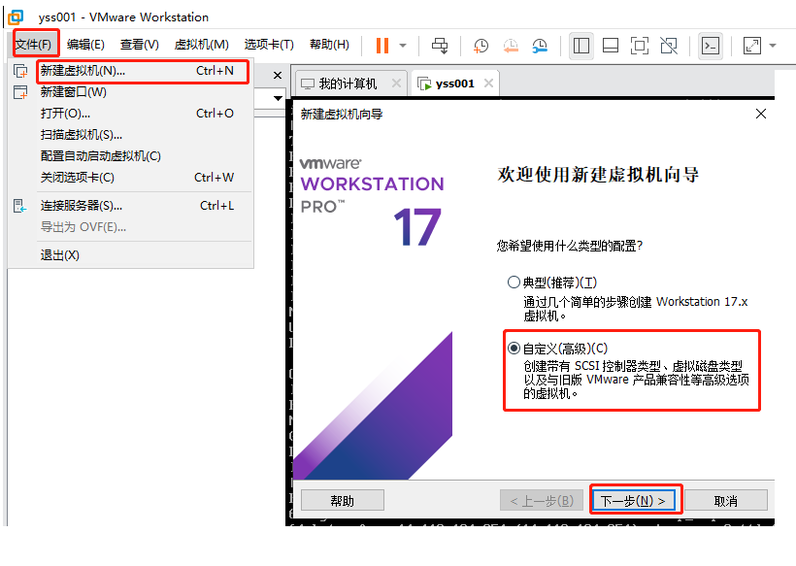The width and height of the screenshot is (796, 566).
Task: Click the revert snapshot icon
Action: (511, 46)
